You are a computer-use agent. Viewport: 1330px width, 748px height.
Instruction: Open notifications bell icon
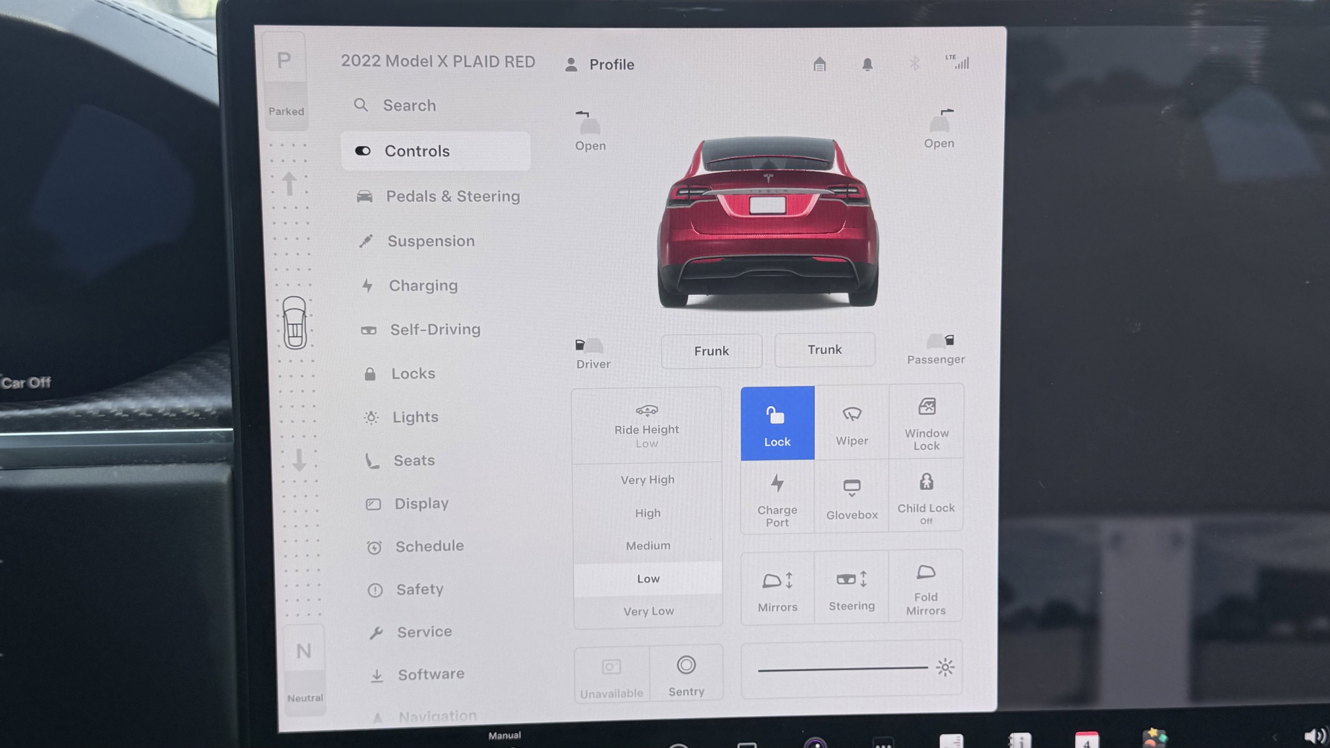pos(868,65)
